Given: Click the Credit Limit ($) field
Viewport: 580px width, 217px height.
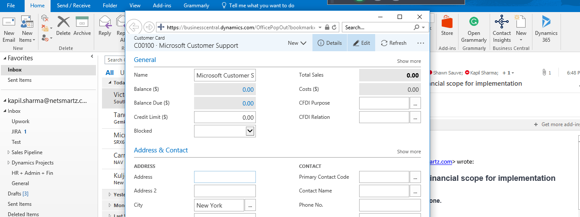Looking at the screenshot, I should tap(225, 117).
